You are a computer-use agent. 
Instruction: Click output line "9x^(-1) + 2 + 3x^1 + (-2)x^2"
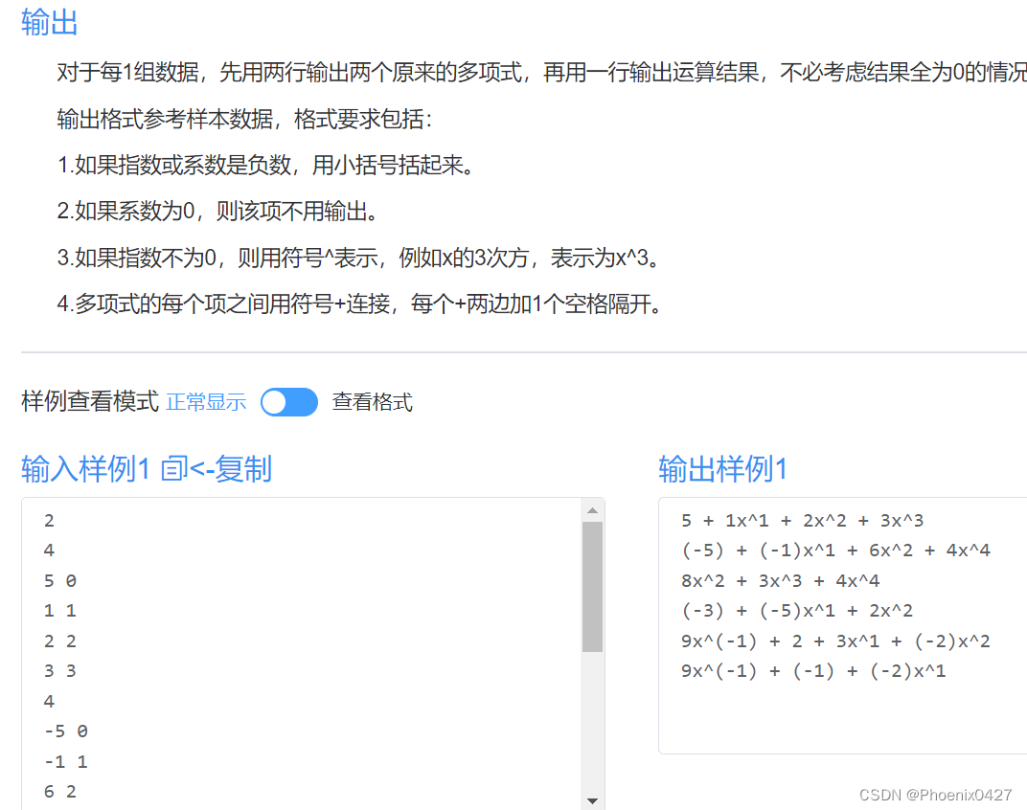tap(835, 641)
